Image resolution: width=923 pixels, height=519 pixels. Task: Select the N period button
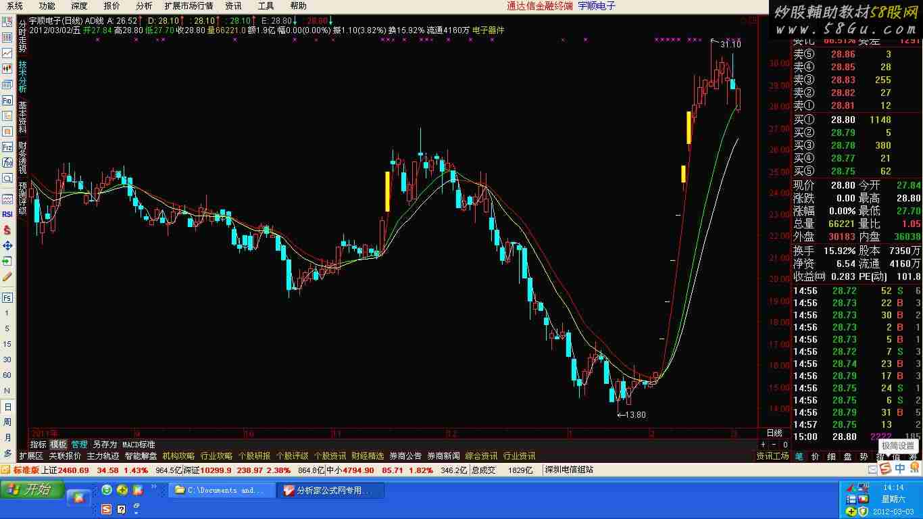(7, 391)
